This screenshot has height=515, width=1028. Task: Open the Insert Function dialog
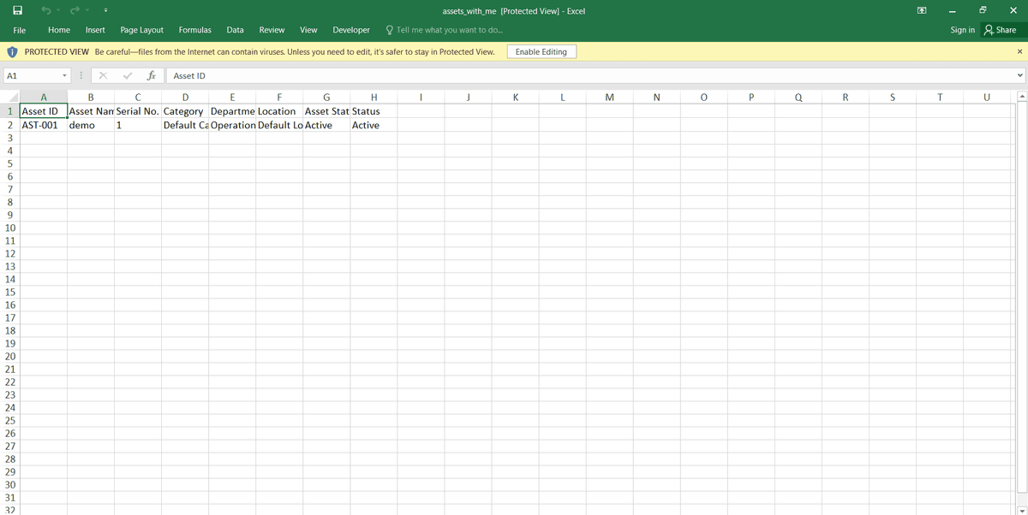point(152,75)
